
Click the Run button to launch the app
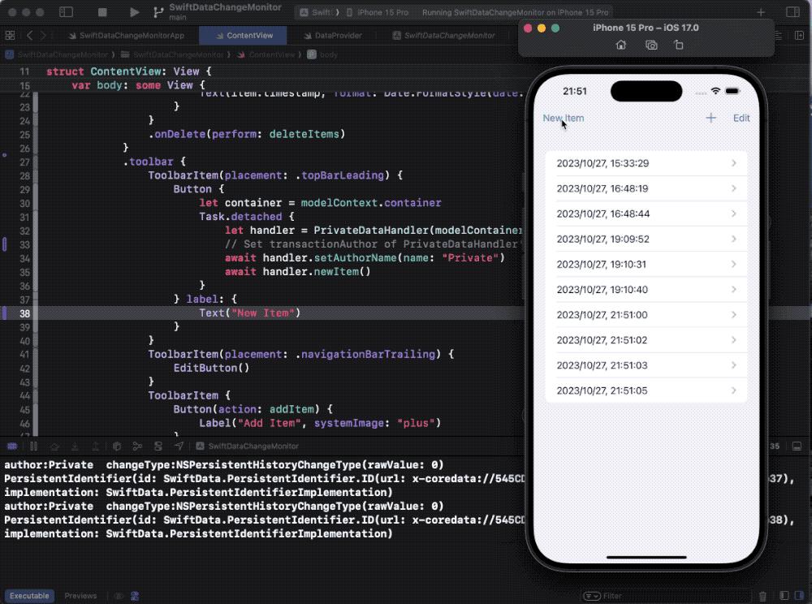tap(134, 12)
